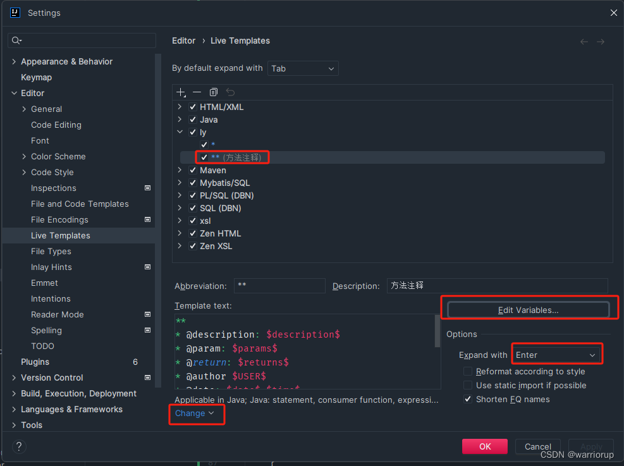Open help with the question mark icon
The image size is (624, 466).
point(19,446)
